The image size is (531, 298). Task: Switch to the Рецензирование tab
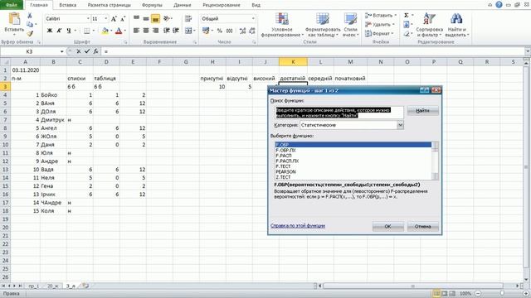[222, 5]
